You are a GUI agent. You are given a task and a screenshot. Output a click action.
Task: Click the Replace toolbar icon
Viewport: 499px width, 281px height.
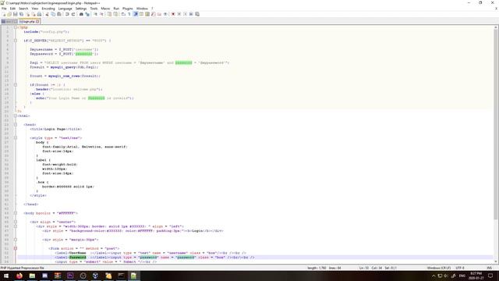tap(87, 14)
